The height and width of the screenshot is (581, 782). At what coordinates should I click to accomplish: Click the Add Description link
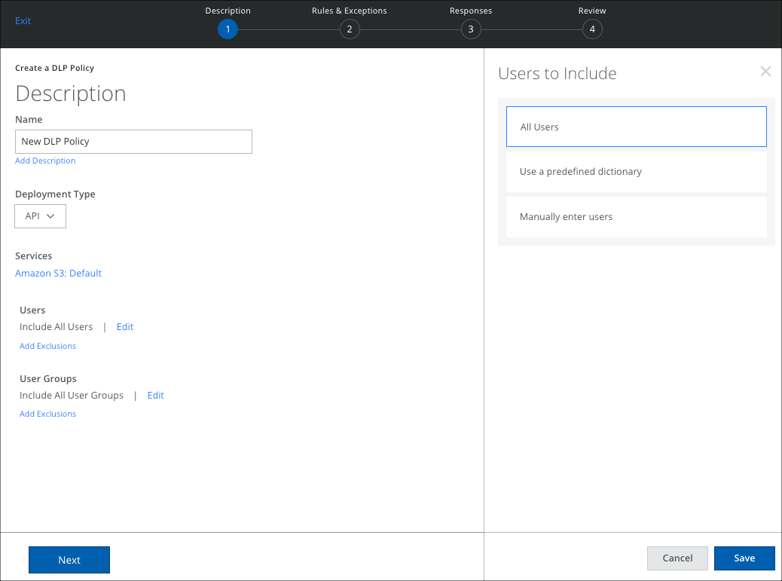45,161
